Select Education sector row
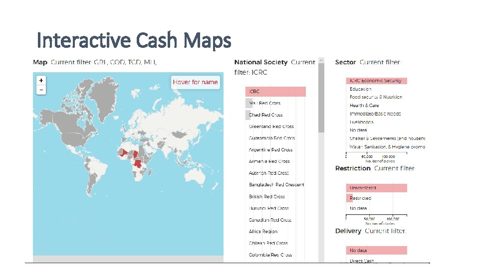Image resolution: width=479 pixels, height=269 pixels. point(360,89)
